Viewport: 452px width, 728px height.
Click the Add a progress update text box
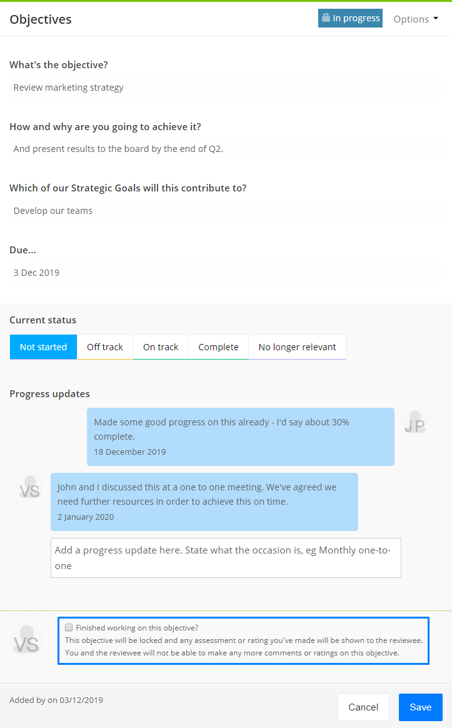[226, 558]
